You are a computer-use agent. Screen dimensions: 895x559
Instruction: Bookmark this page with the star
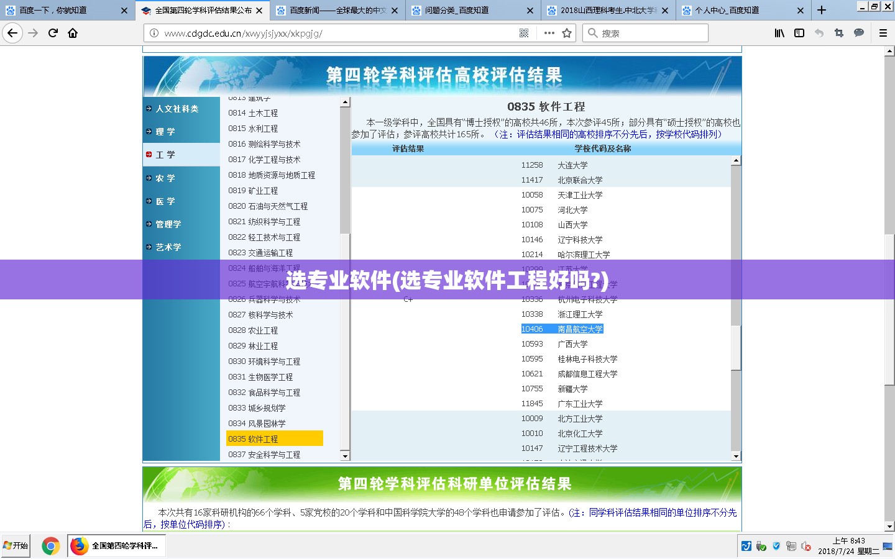tap(567, 33)
